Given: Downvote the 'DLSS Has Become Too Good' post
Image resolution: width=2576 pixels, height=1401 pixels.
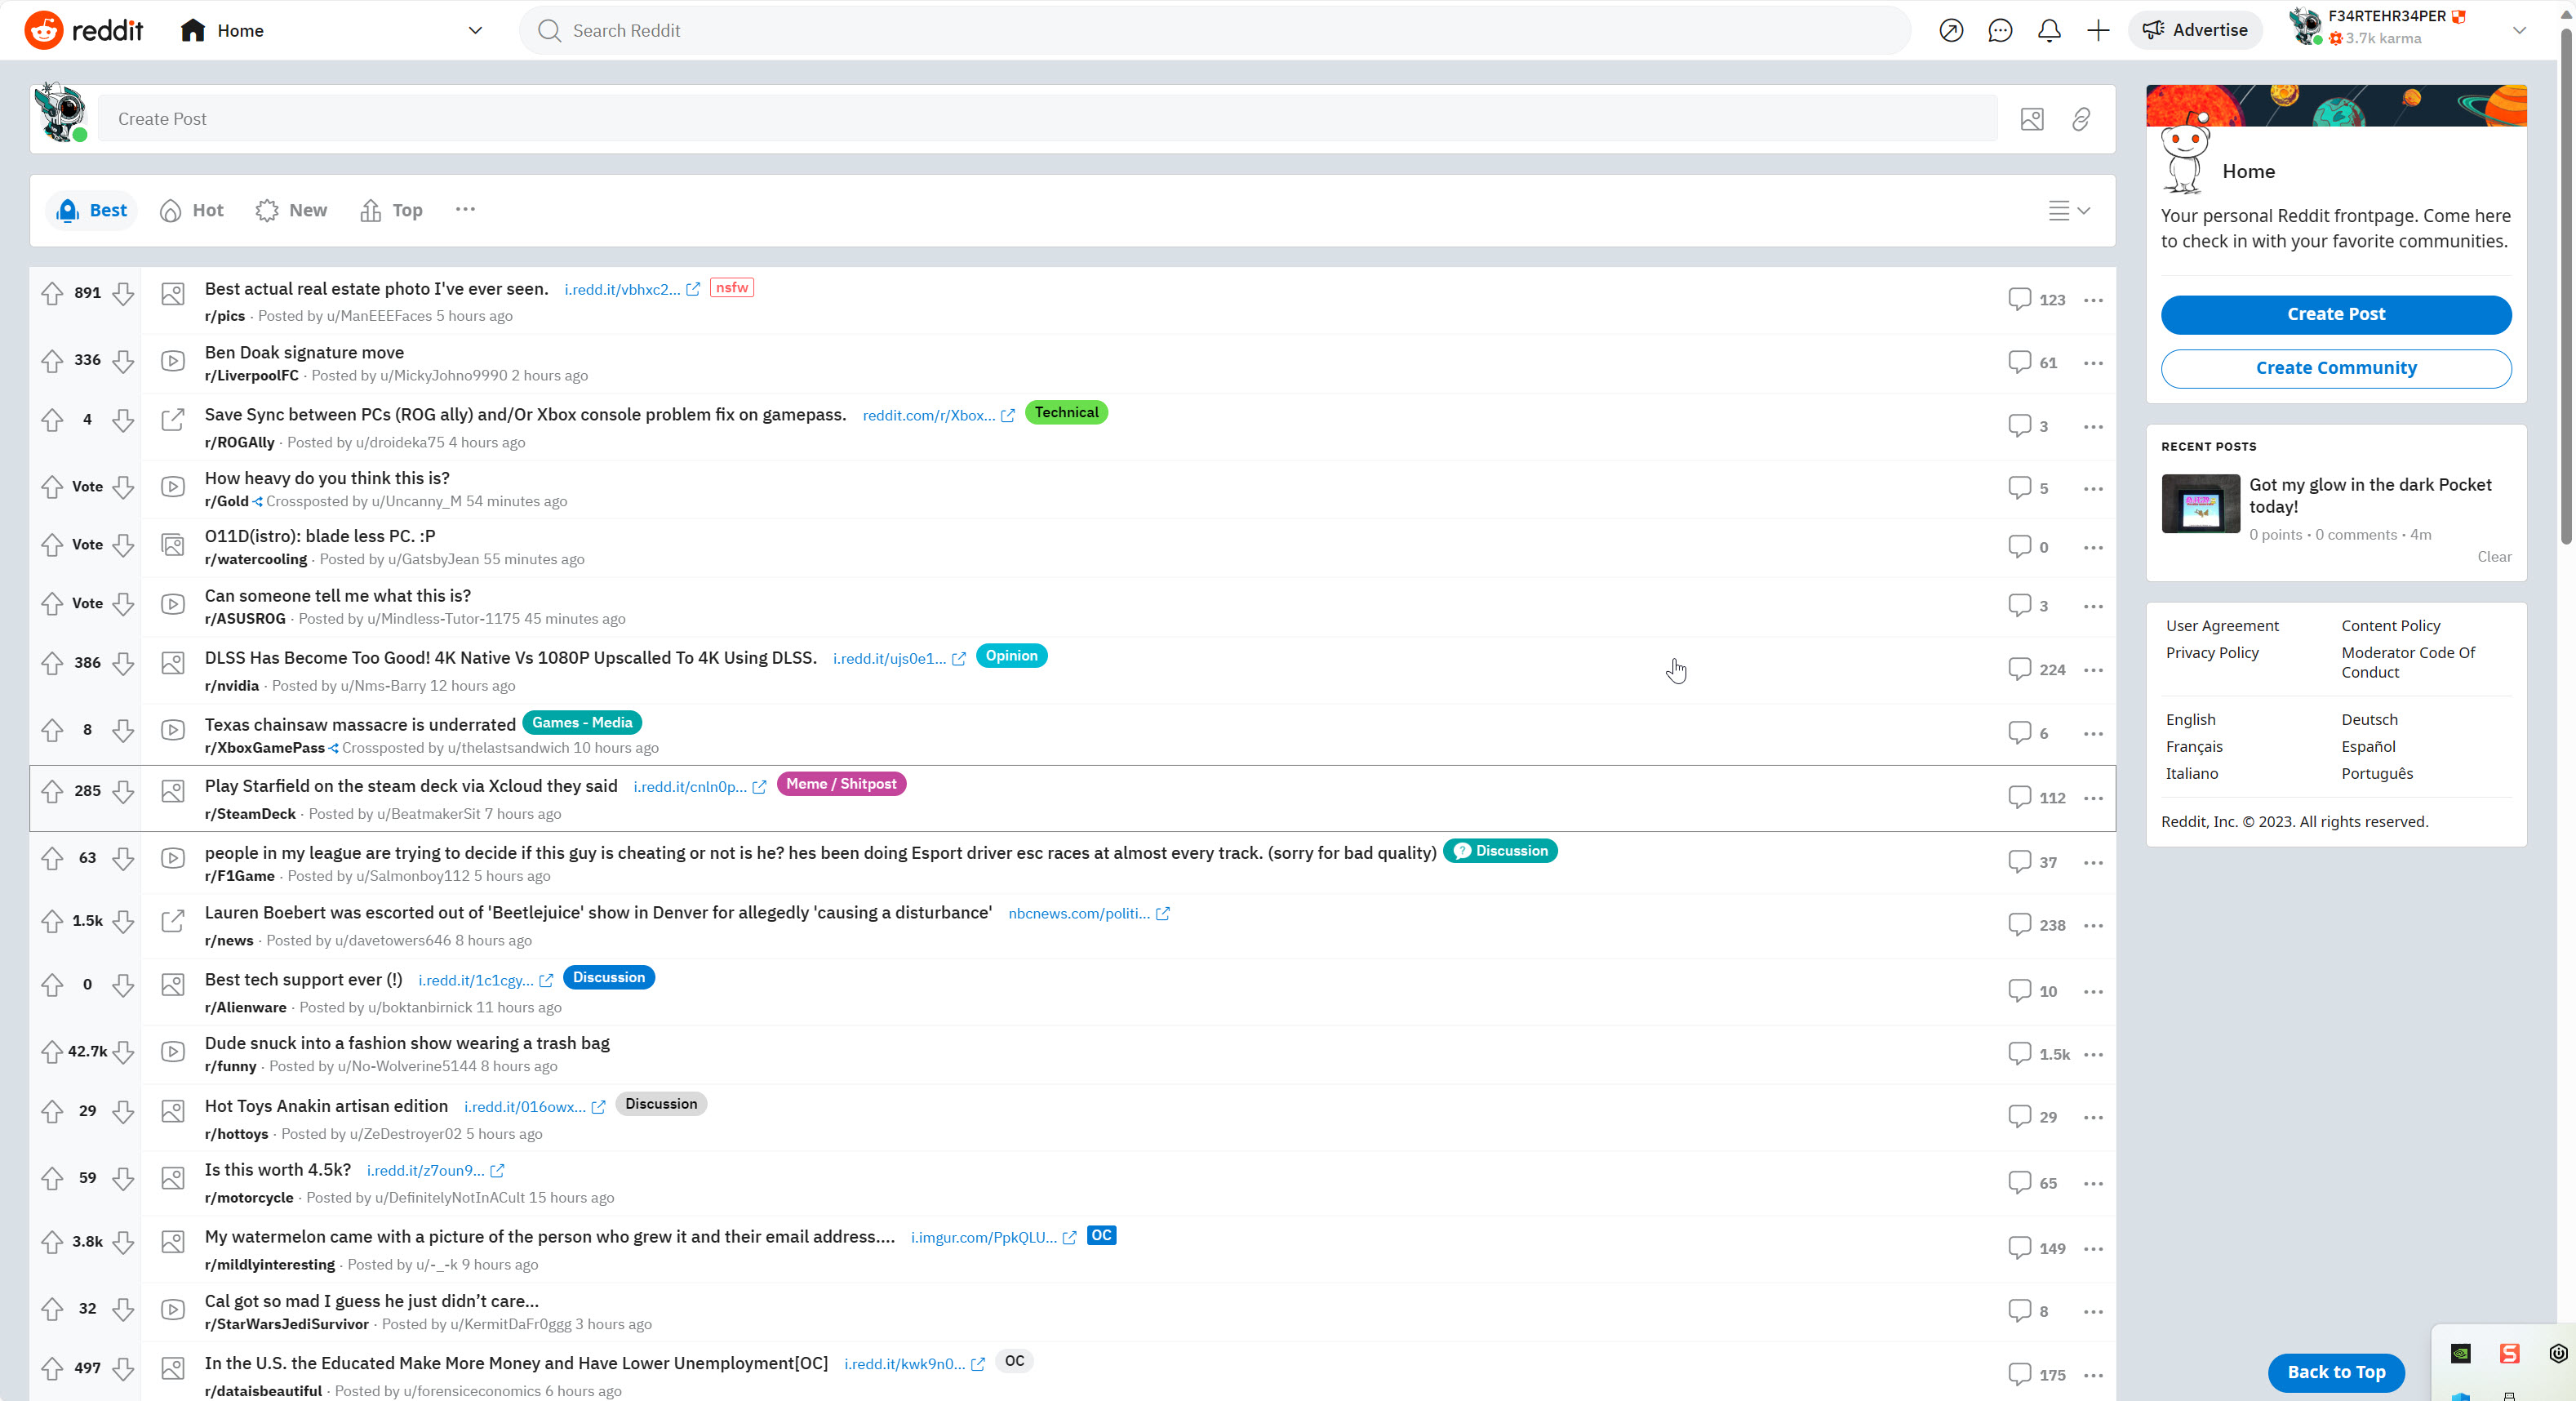Looking at the screenshot, I should pos(123,663).
